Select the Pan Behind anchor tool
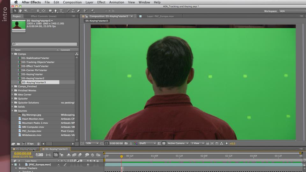This screenshot has height=172, width=306. [44, 11]
